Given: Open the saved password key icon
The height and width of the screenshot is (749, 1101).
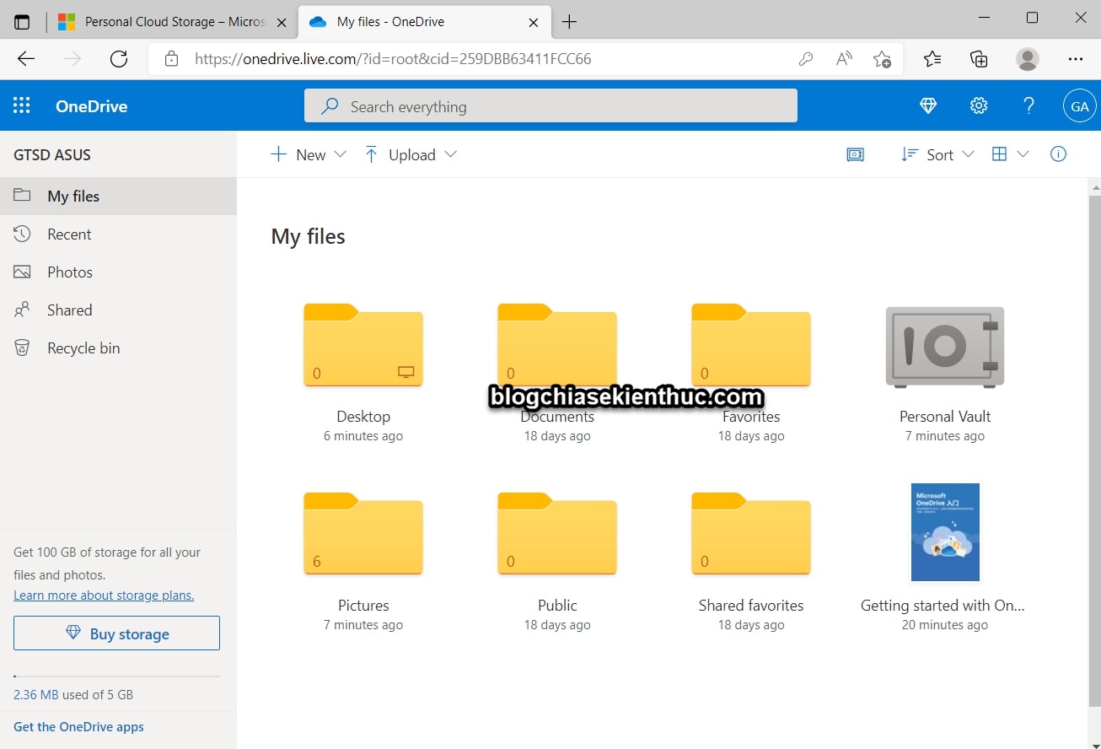Looking at the screenshot, I should click(x=806, y=59).
